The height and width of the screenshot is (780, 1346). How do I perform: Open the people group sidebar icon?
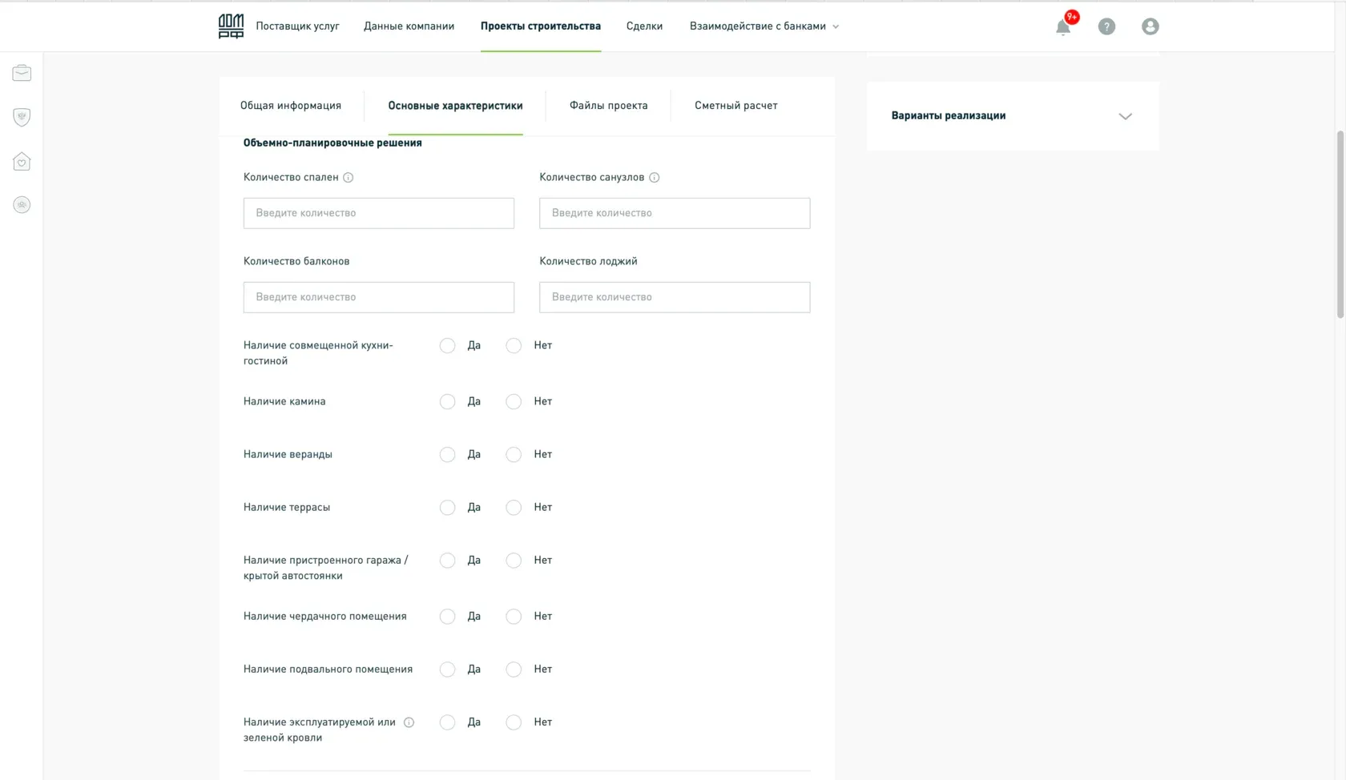point(22,205)
